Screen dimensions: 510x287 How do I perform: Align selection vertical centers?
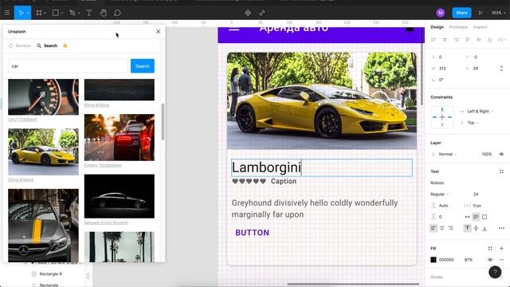pyautogui.click(x=479, y=40)
